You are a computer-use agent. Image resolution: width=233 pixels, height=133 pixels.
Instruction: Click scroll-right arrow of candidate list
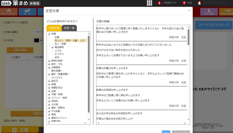tap(185, 123)
